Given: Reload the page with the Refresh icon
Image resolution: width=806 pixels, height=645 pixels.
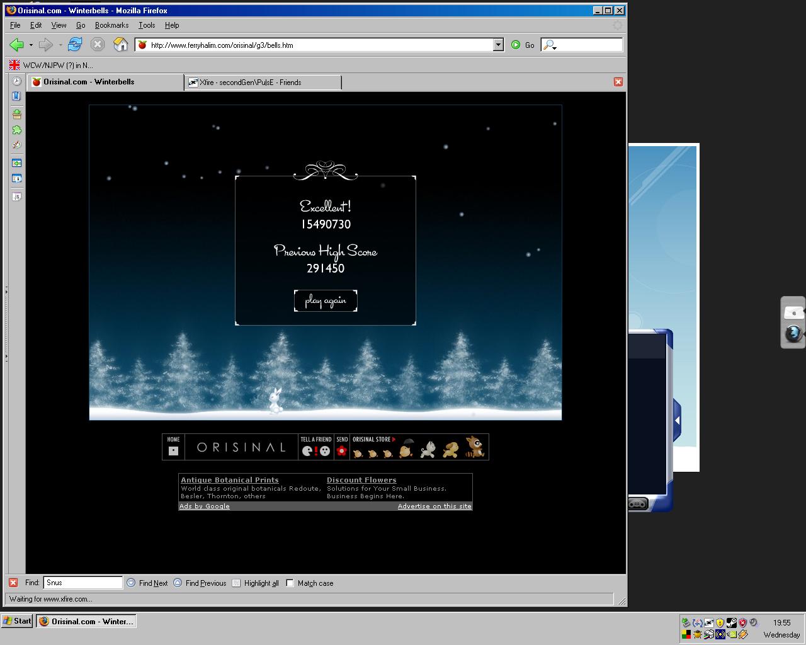Looking at the screenshot, I should 75,44.
